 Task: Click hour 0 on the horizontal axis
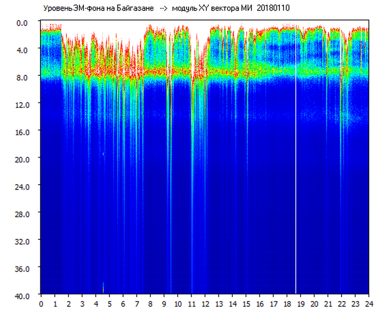click(x=41, y=304)
